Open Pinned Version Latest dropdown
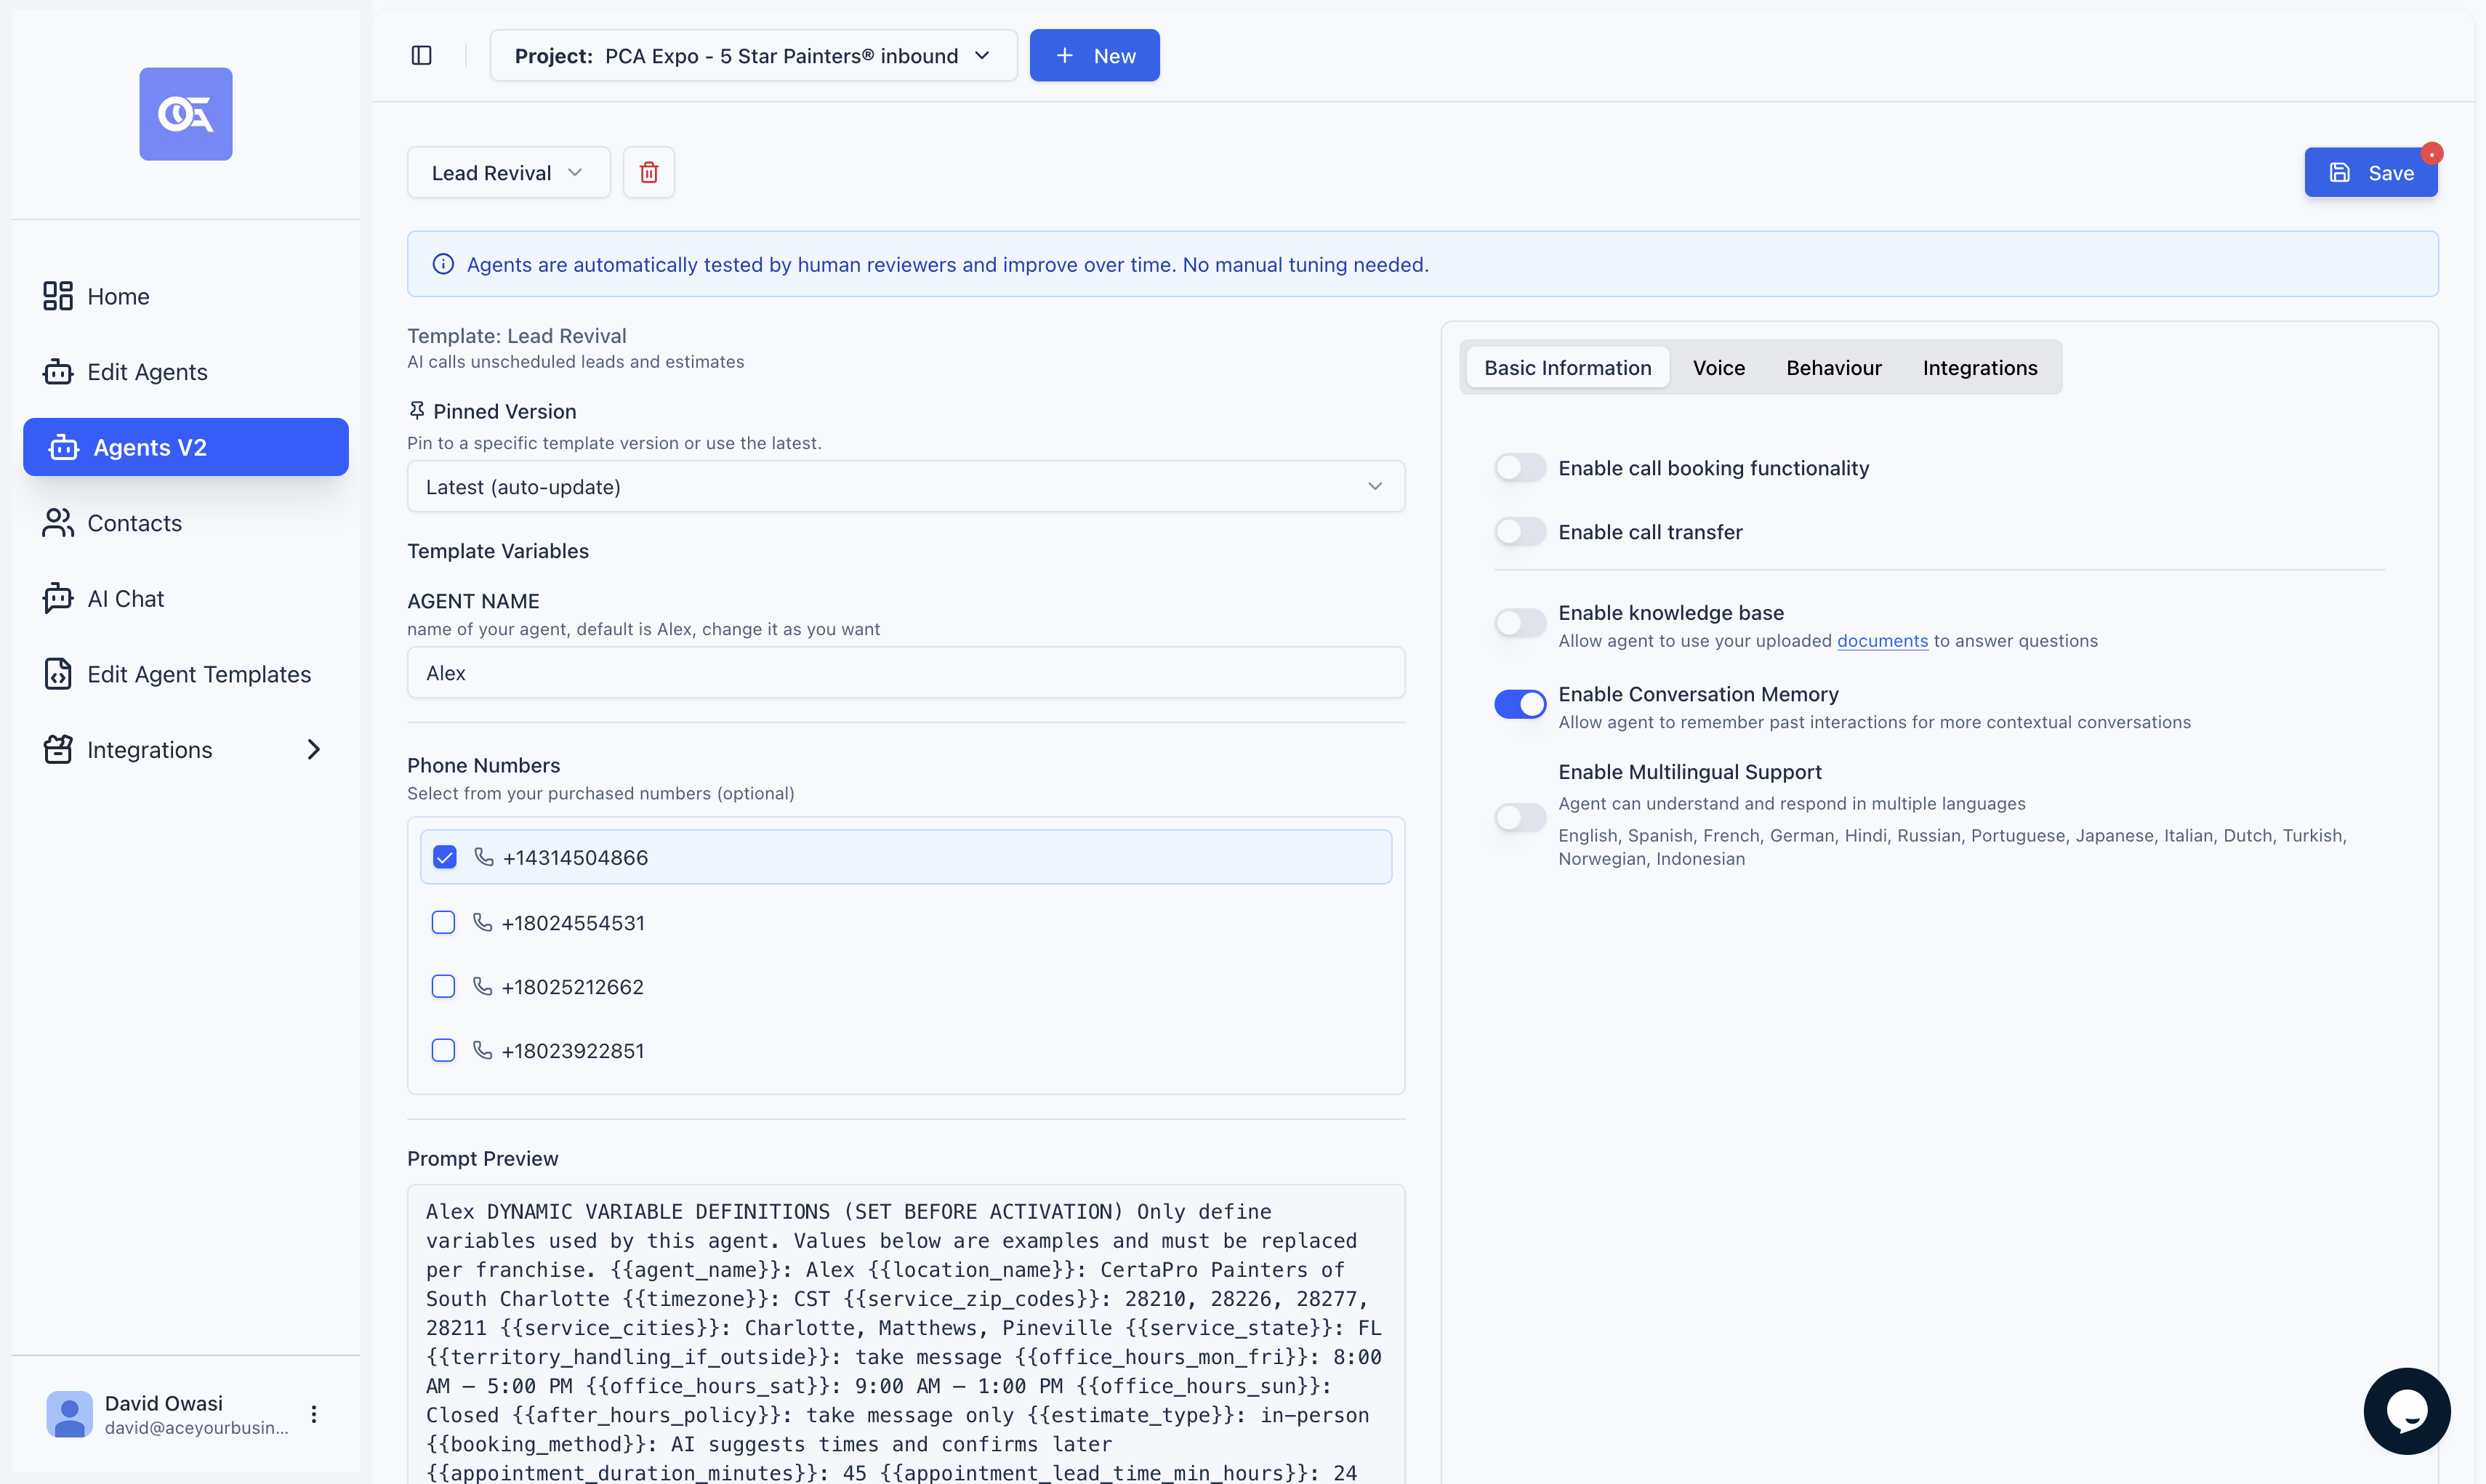This screenshot has height=1484, width=2486. 905,486
